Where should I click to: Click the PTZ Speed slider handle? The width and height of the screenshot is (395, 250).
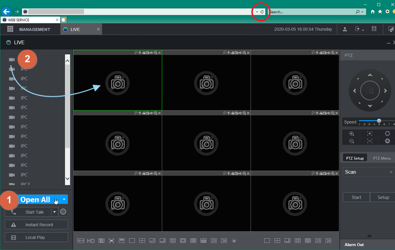pos(379,121)
